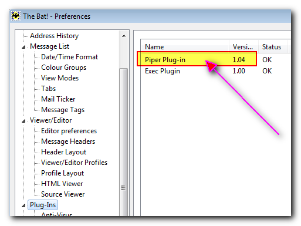Open Date/Time Format settings
301x226 pixels.
[x=69, y=57]
